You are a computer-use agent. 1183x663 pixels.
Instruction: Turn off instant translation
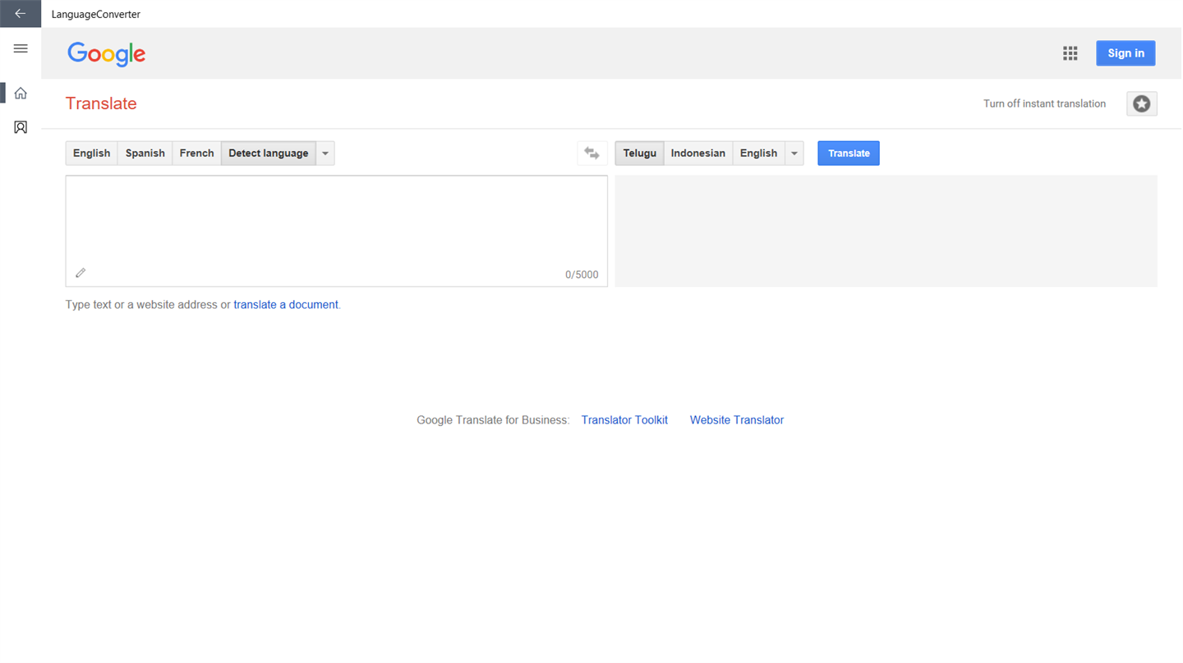tap(1044, 103)
